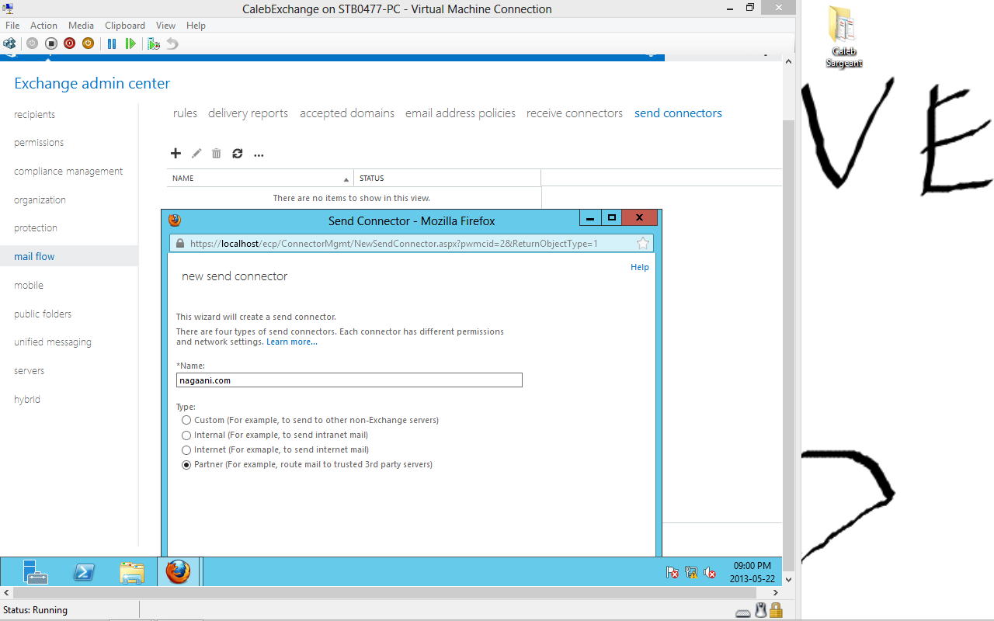Screen dimensions: 994x621
Task: Click the keyboard icon in the VM status bar
Action: tap(744, 612)
